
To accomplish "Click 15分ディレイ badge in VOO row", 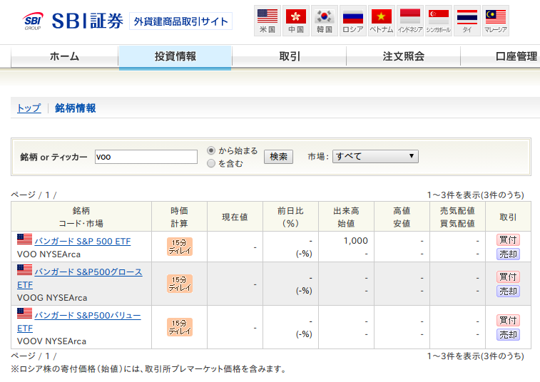I will pos(180,247).
